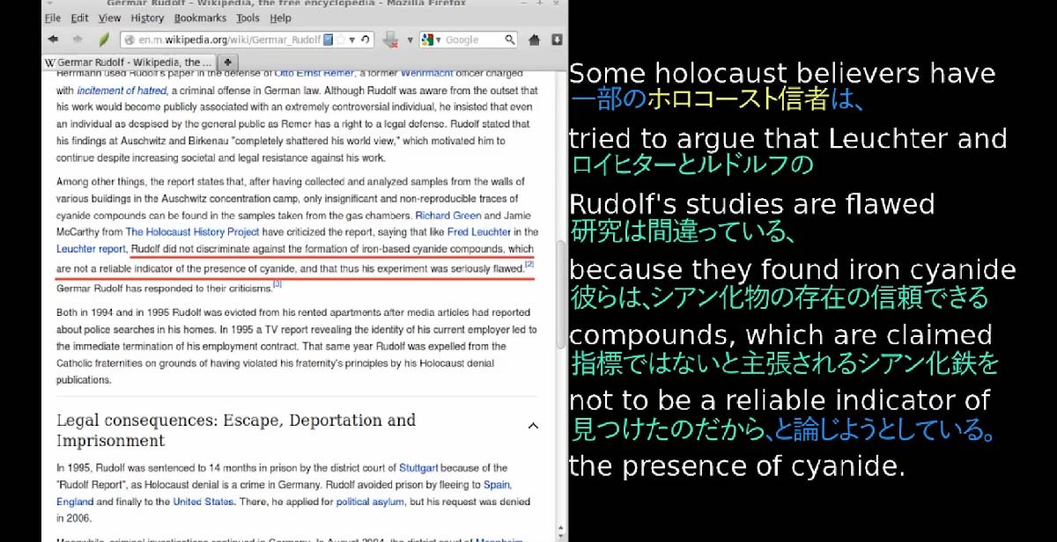
Task: Open the Stuttgart link
Action: pos(417,468)
